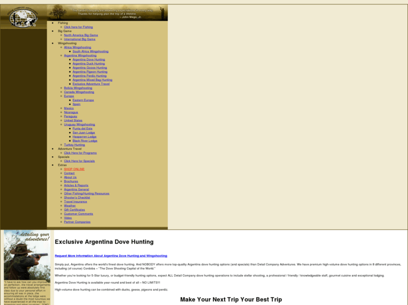Viewport: 408px width, 305px height.
Task: Open Uruguay Wingshooting
Action: [x=79, y=124]
